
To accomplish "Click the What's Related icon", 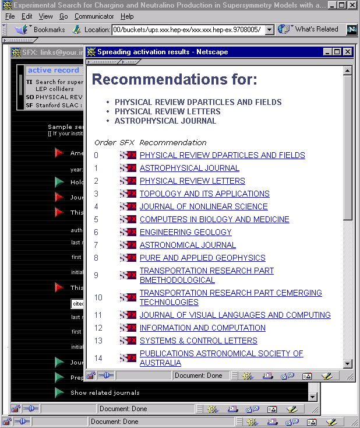I will (x=284, y=29).
